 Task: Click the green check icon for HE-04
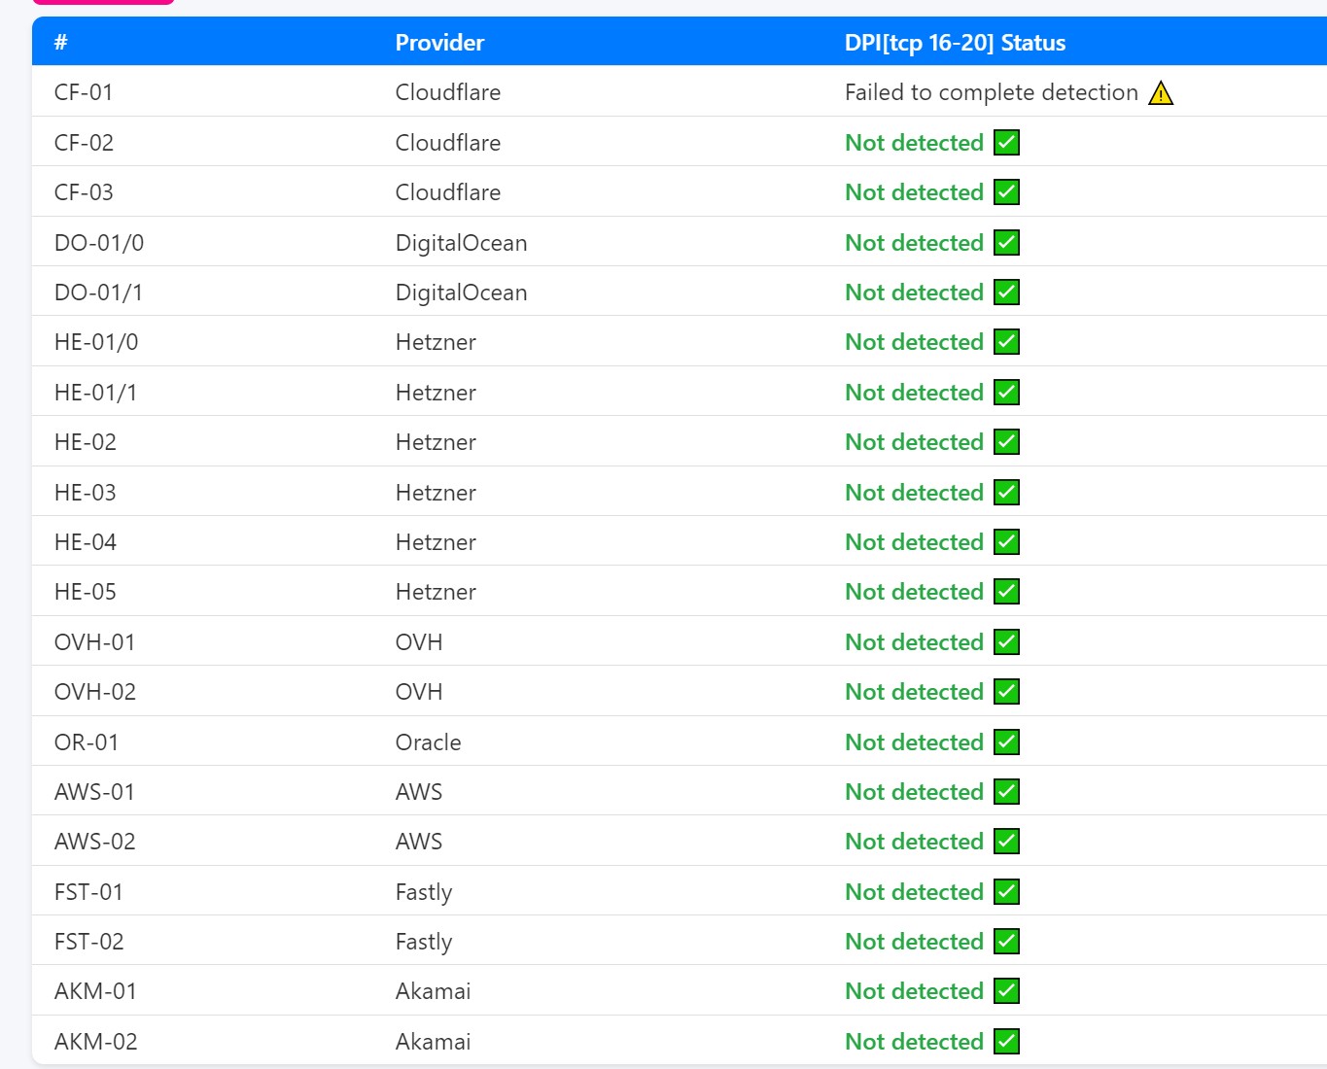pyautogui.click(x=1007, y=542)
